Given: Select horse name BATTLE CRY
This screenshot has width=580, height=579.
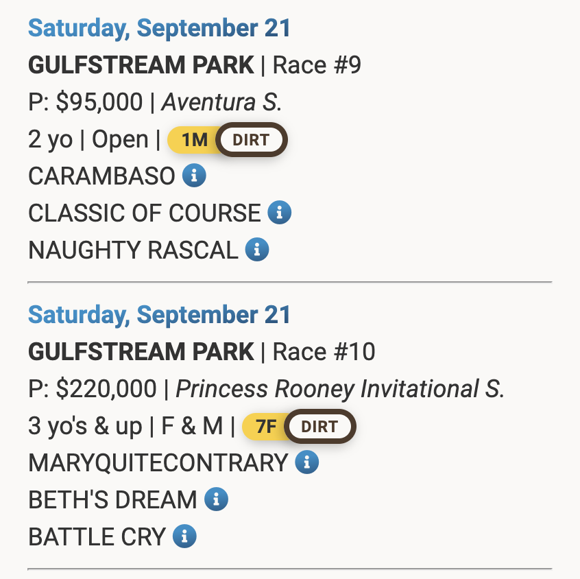Looking at the screenshot, I should coord(97,536).
